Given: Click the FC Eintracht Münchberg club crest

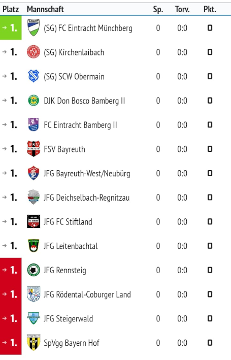Looking at the screenshot, I should [x=34, y=27].
